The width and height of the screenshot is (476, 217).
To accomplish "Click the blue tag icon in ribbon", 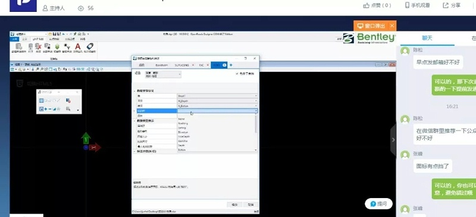I will (90, 46).
